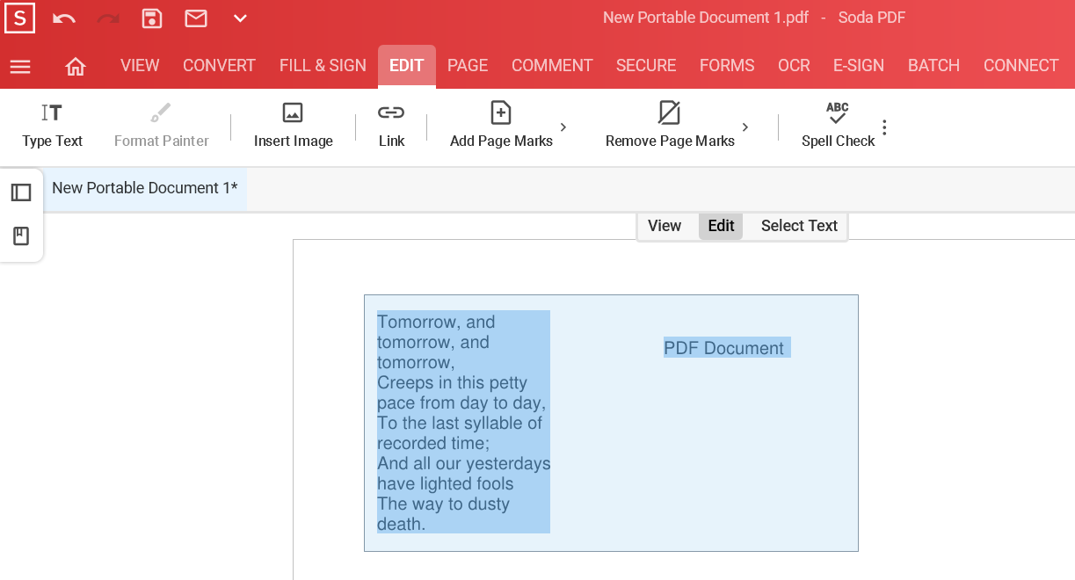Switch to the FORMS tab

pyautogui.click(x=727, y=66)
